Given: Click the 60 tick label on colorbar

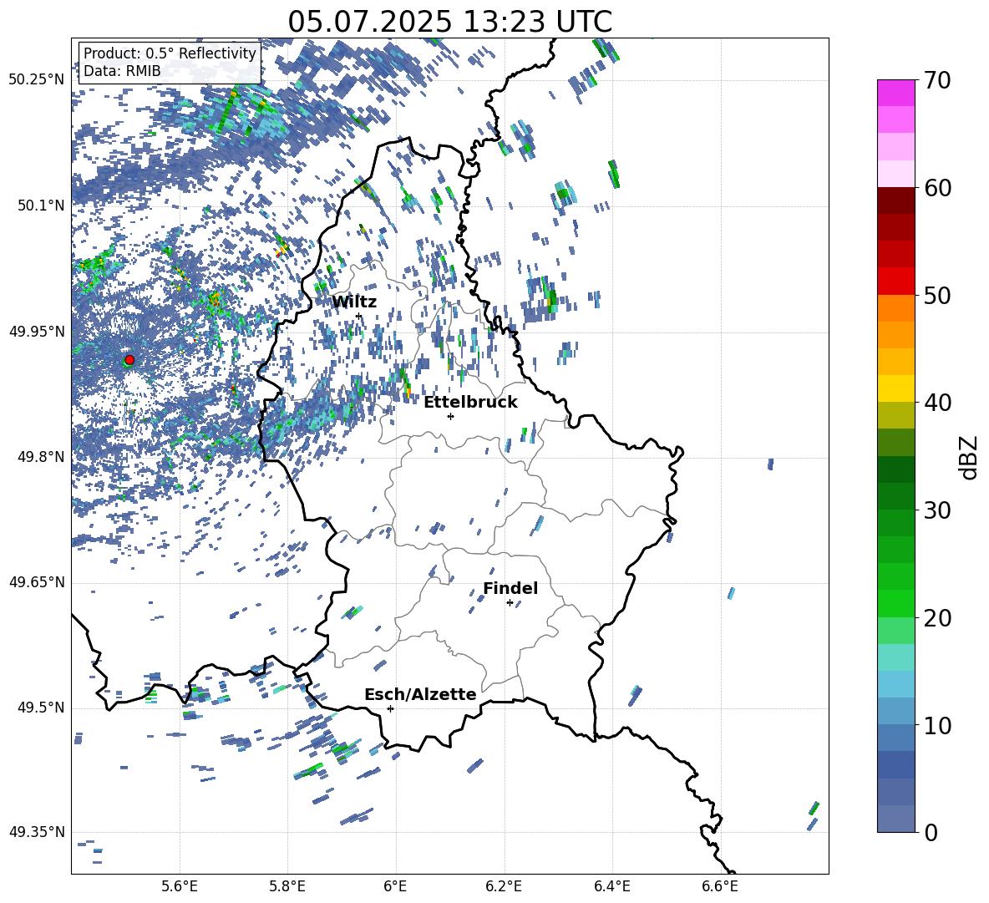Looking at the screenshot, I should tap(937, 188).
